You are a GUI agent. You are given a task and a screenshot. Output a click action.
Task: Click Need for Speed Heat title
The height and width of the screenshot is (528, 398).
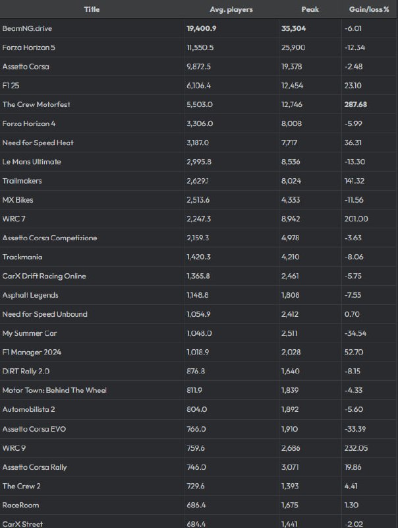(38, 143)
